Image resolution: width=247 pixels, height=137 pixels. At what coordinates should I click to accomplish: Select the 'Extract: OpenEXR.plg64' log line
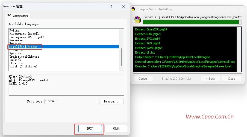pos(151,29)
